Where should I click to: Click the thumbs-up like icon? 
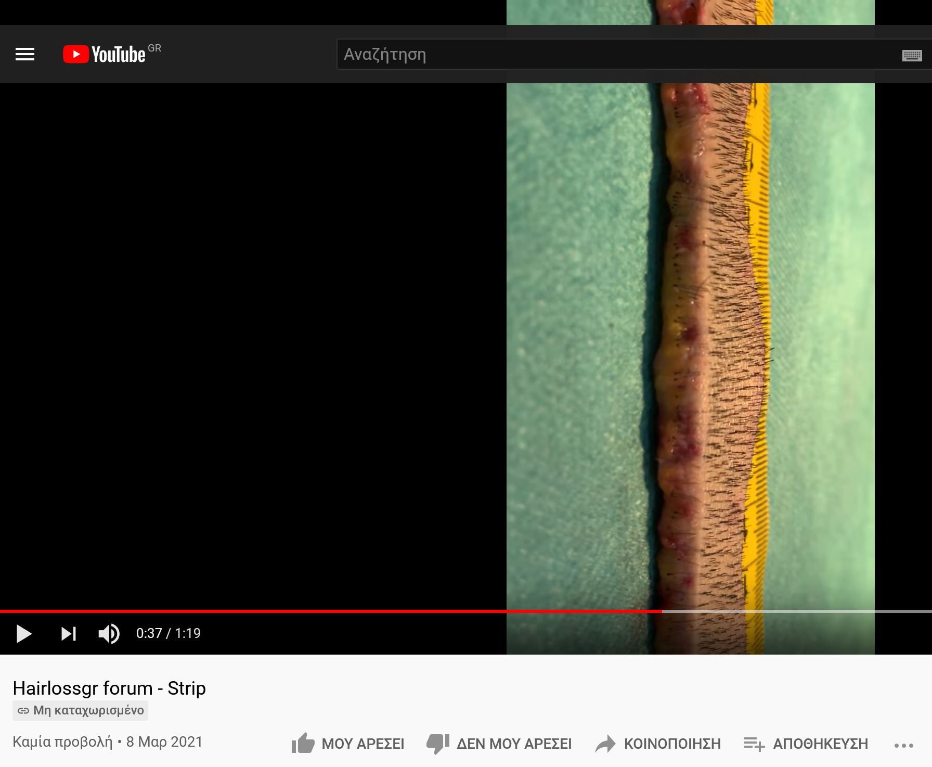point(303,744)
